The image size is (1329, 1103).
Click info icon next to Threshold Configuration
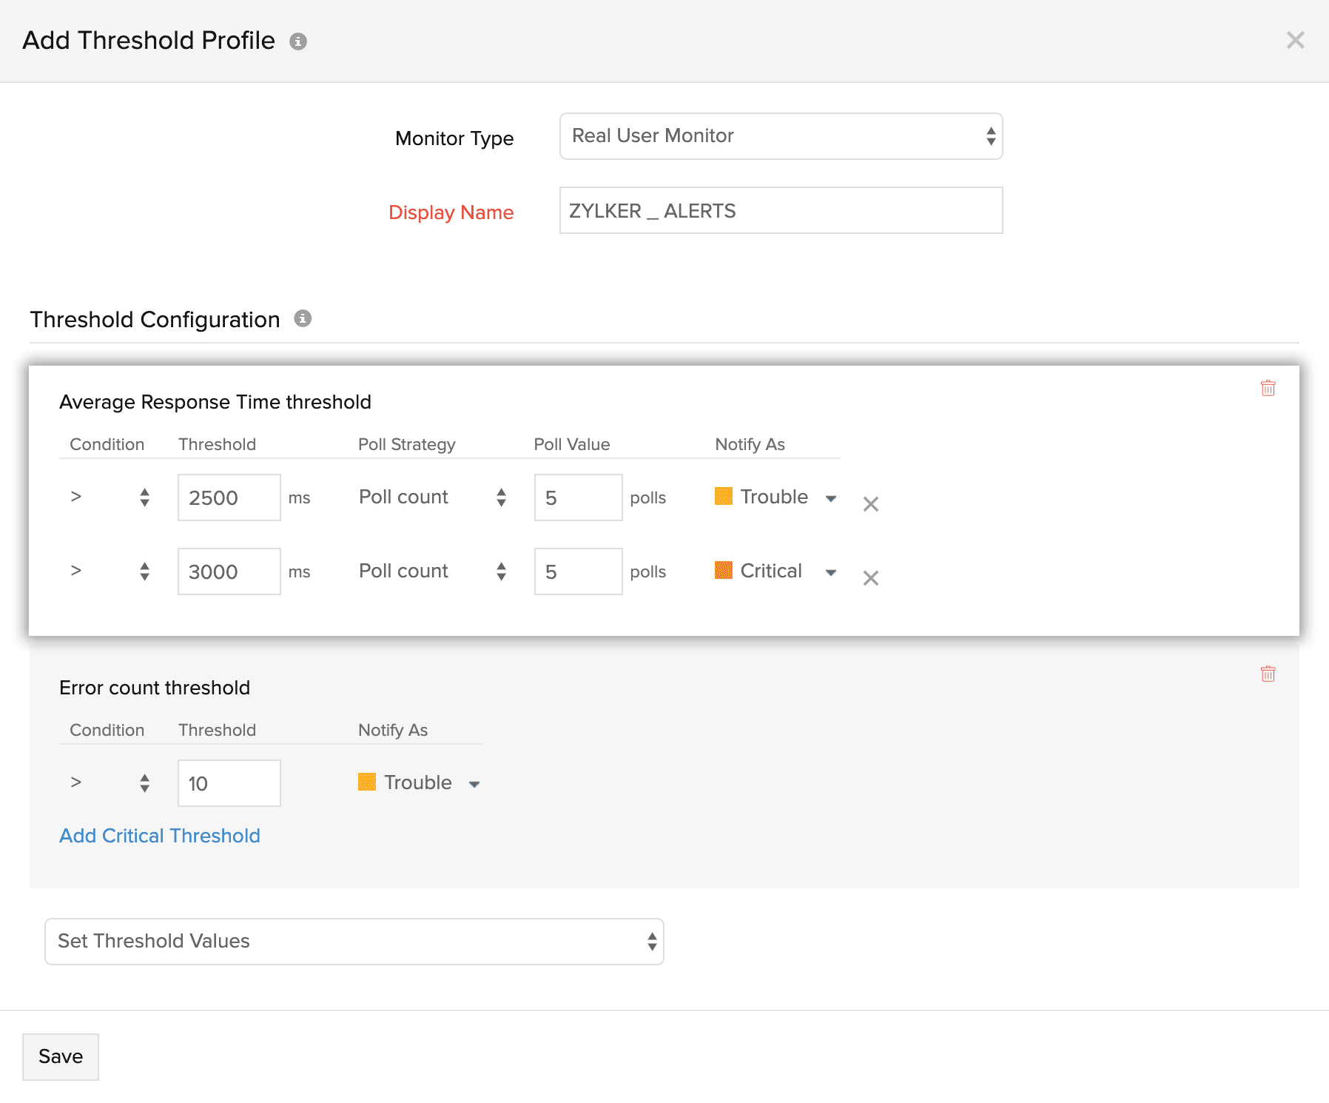pos(303,318)
